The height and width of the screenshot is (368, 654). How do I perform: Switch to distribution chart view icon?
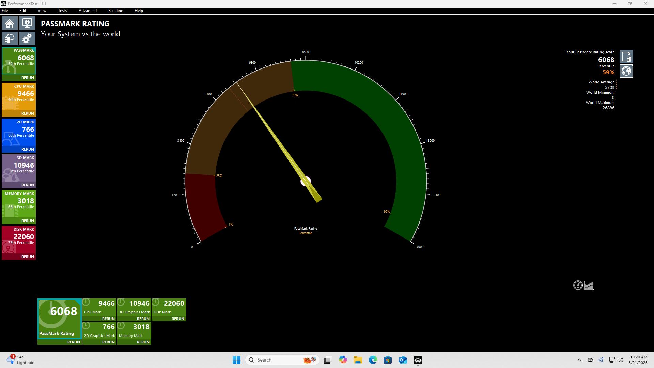tap(589, 286)
